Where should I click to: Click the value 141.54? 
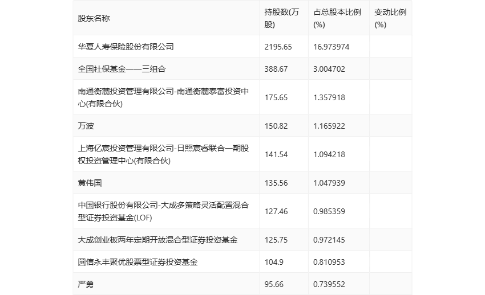click(x=276, y=154)
